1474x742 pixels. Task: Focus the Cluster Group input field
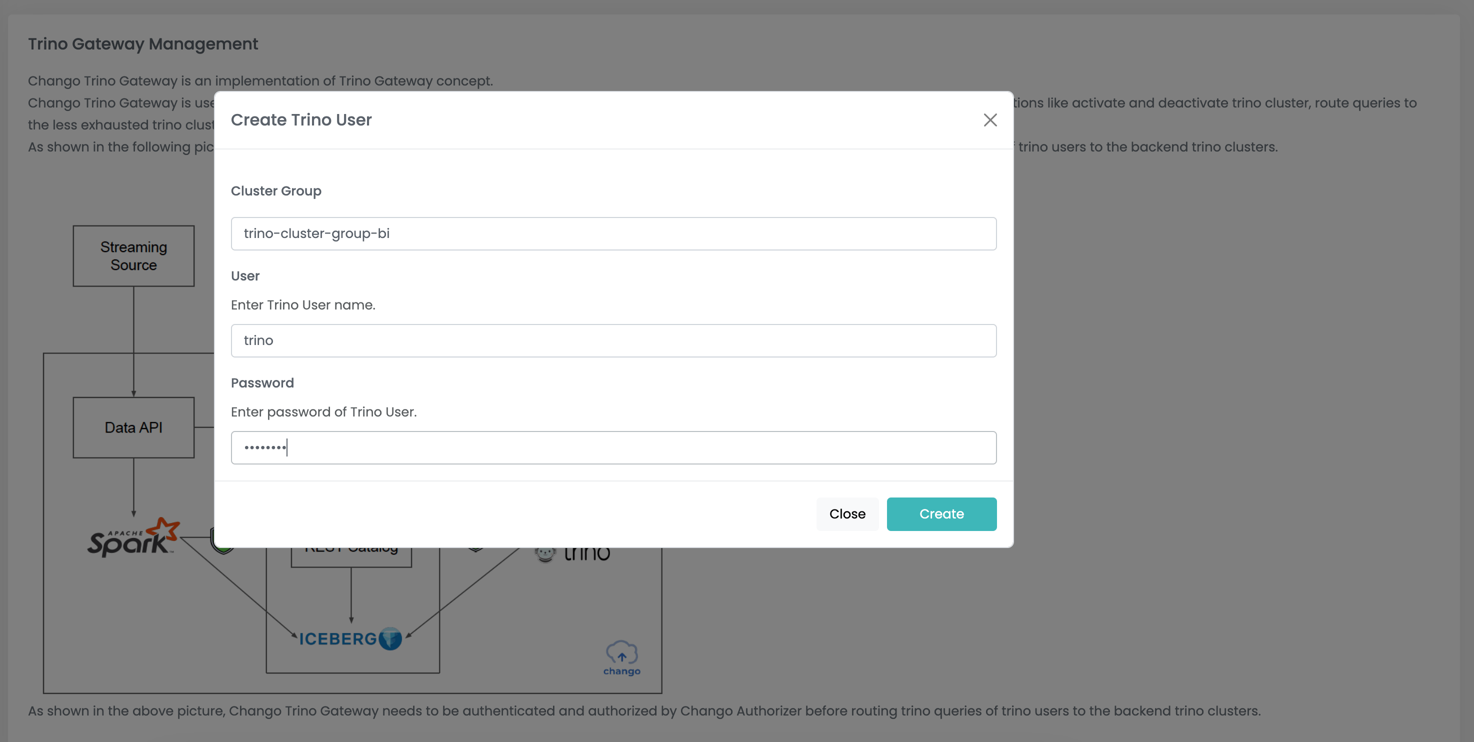point(613,233)
